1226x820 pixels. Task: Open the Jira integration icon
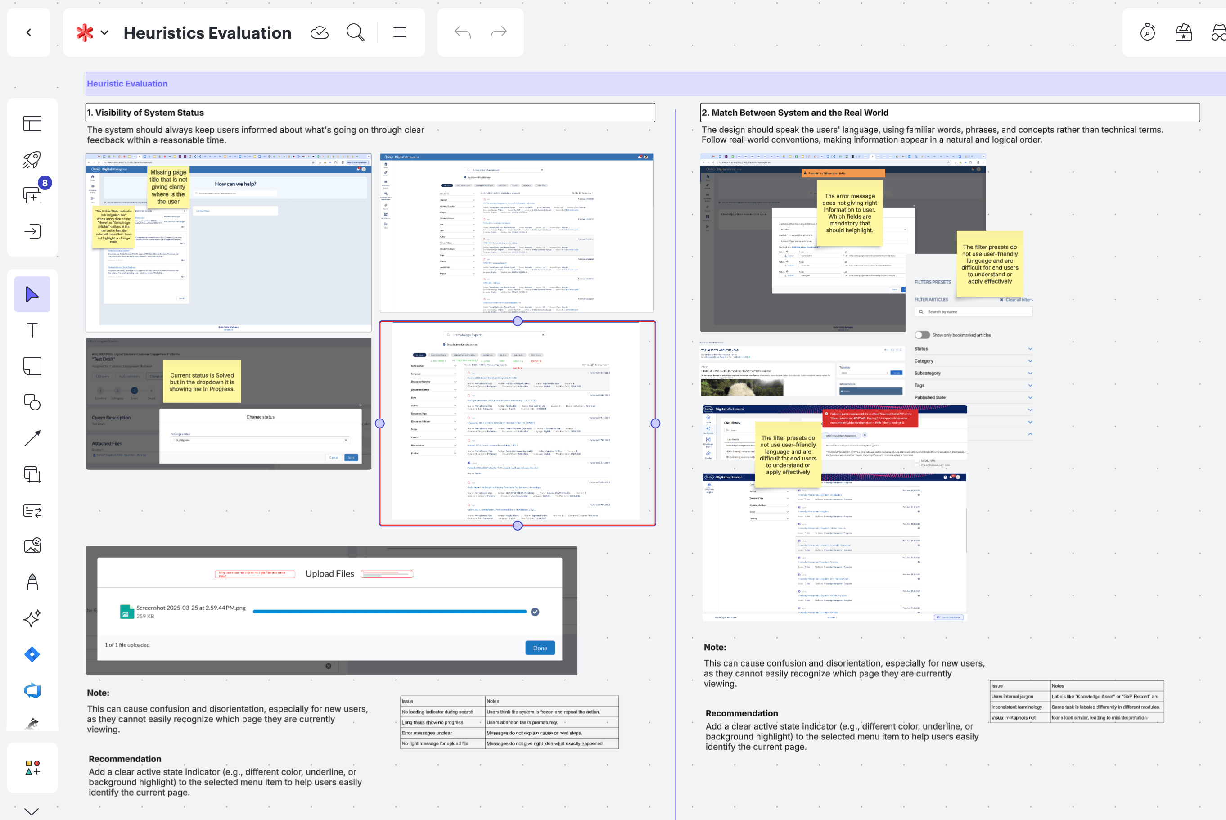click(x=32, y=655)
